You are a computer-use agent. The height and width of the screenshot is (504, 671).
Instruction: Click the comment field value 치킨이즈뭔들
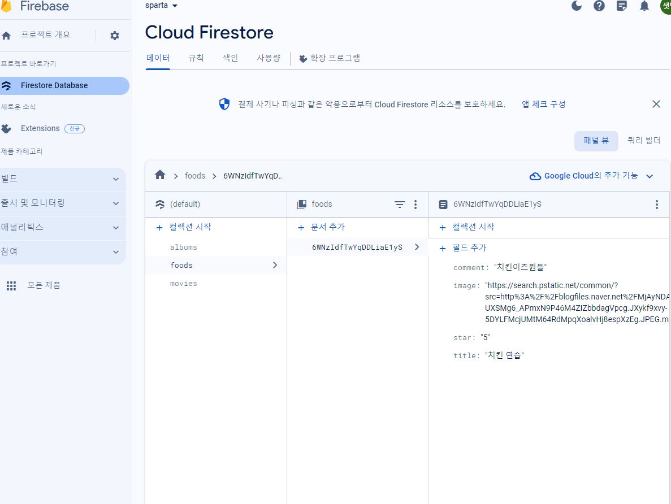click(521, 267)
